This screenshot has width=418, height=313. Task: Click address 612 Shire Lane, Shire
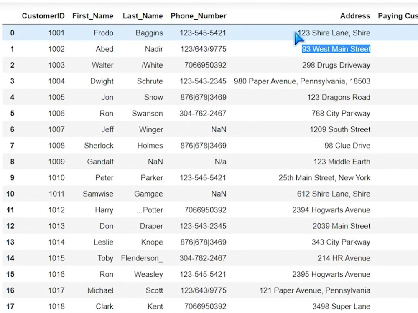click(x=334, y=194)
